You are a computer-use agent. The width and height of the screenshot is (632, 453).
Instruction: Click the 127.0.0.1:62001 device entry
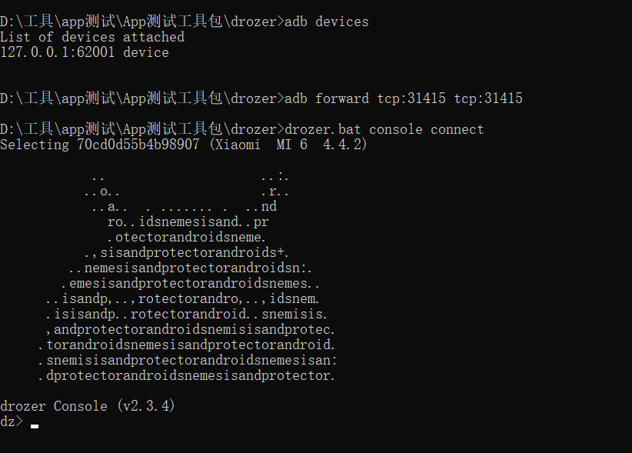[x=85, y=52]
